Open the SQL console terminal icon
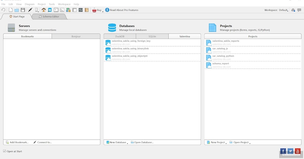Image resolution: width=304 pixels, height=159 pixels. point(56,10)
